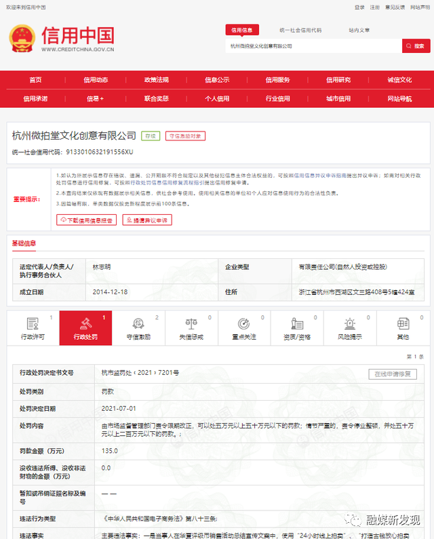The image size is (434, 539).
Task: Open 信易+ menu item
Action: point(95,99)
